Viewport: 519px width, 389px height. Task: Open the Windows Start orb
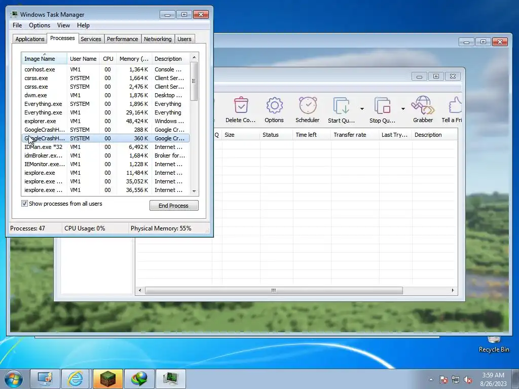14,379
